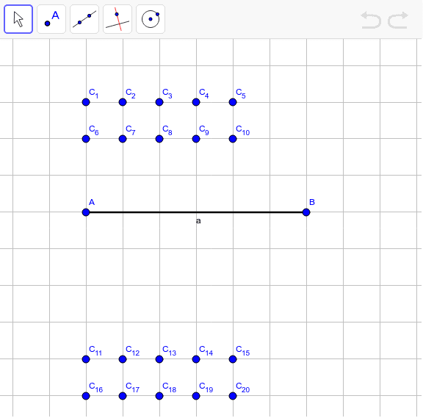Select point C9
Viewport: 423px width, 418px height.
(196, 139)
